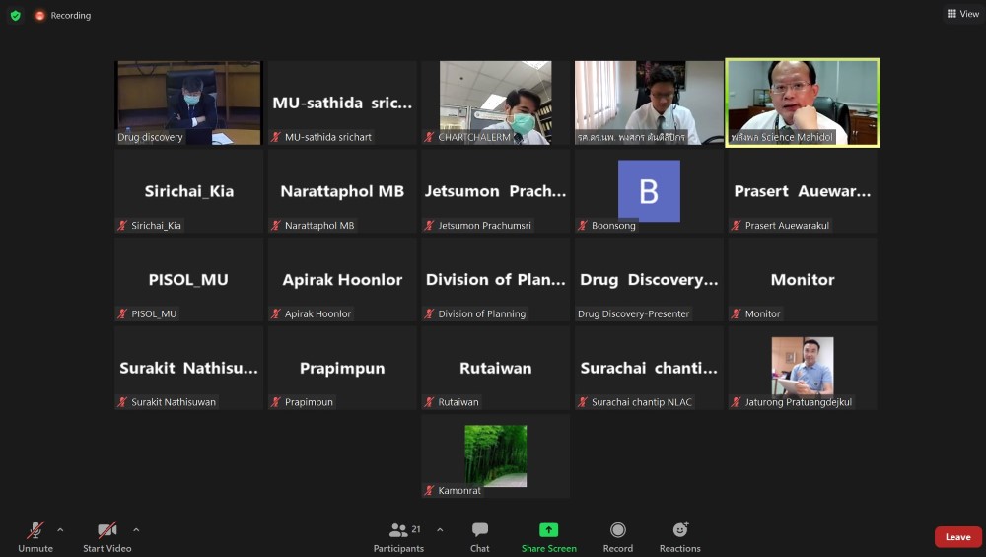Select the Drug discovery video tile
This screenshot has height=557, width=986.
[x=188, y=103]
